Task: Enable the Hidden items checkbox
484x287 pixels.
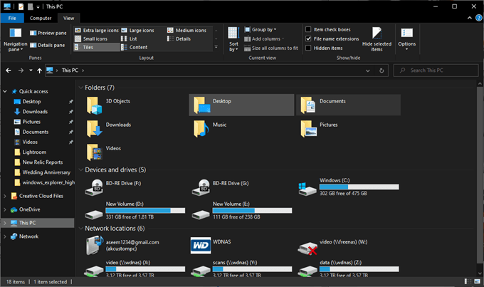Action: [308, 48]
